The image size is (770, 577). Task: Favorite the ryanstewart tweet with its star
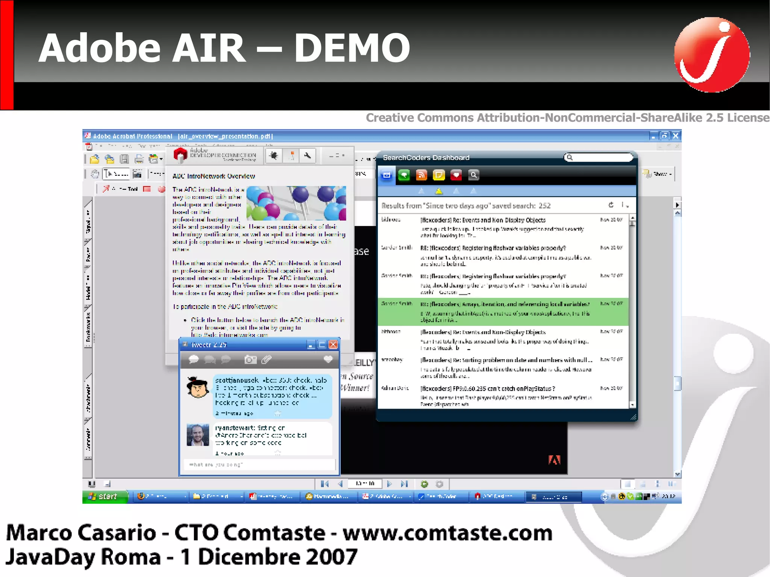(x=278, y=453)
